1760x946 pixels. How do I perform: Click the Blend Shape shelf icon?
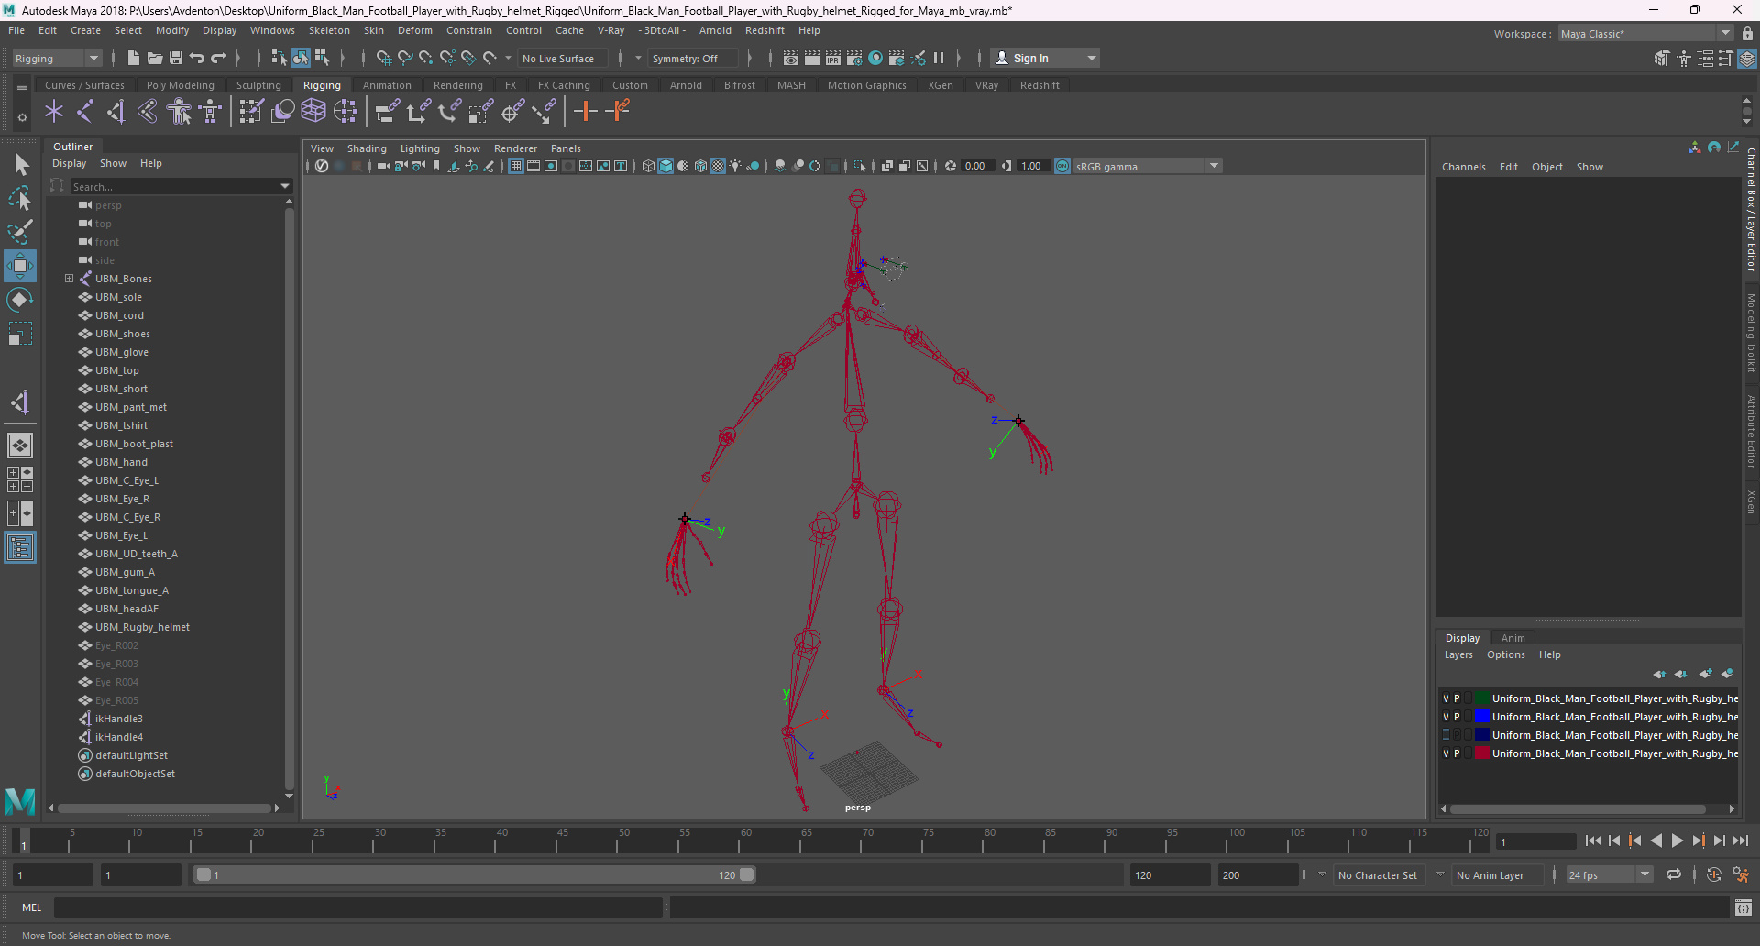tap(283, 112)
